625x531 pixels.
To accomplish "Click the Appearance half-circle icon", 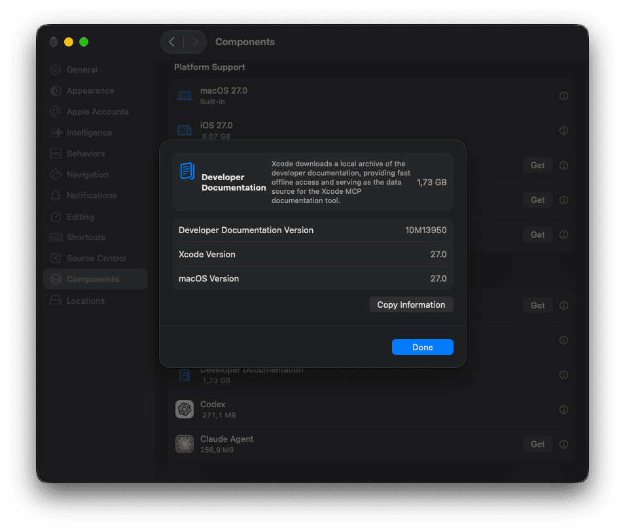I will click(56, 91).
